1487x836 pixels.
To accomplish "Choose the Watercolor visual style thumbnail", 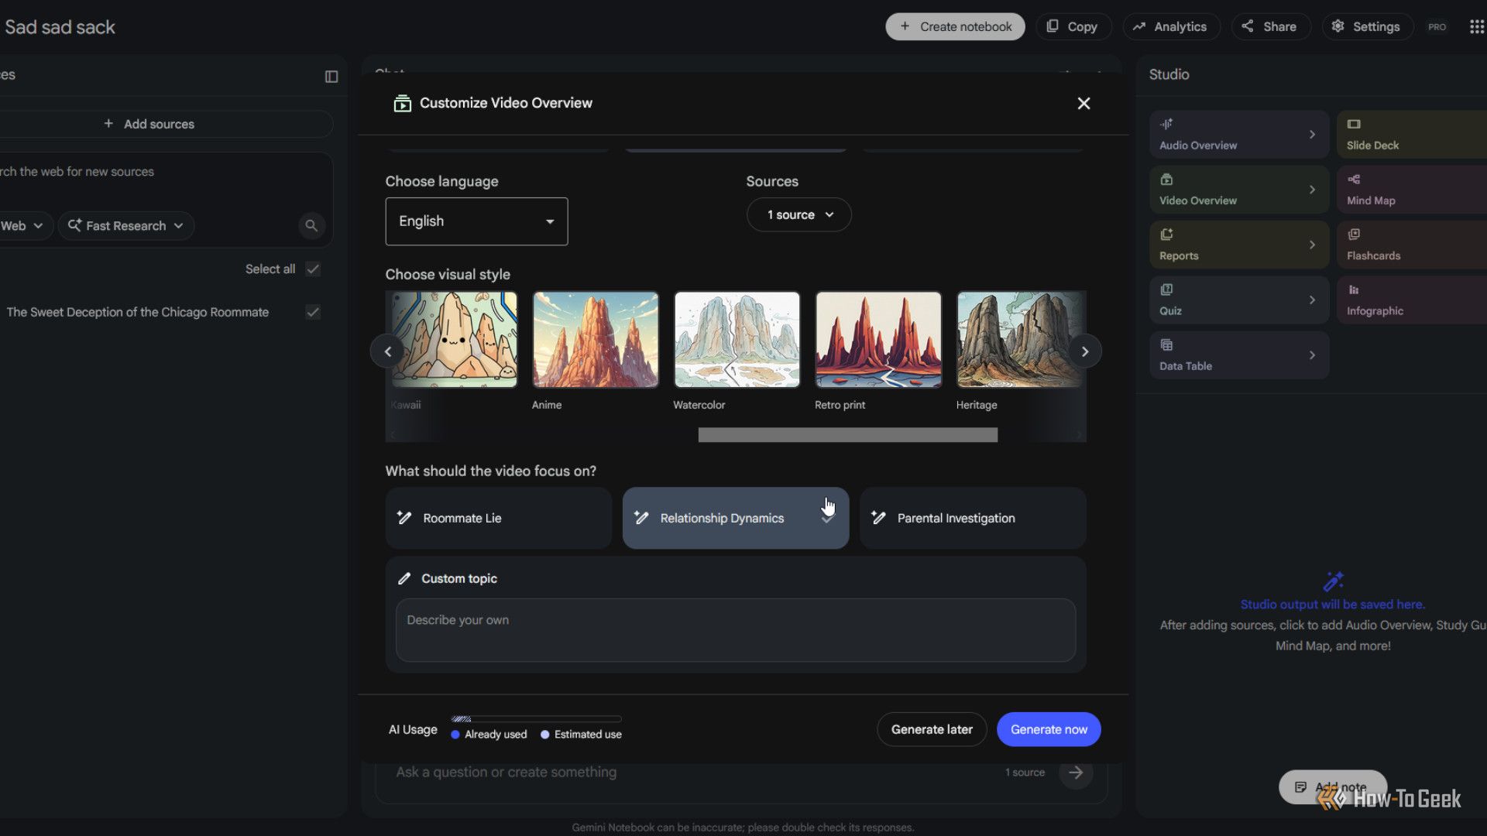I will (737, 340).
